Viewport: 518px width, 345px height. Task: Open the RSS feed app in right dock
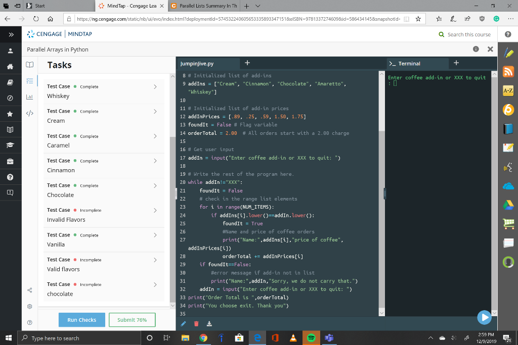coord(508,71)
